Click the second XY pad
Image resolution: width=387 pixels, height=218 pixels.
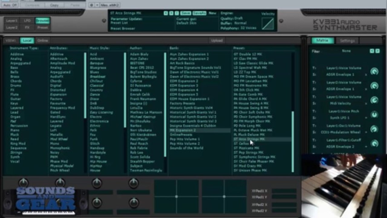(x=224, y=197)
